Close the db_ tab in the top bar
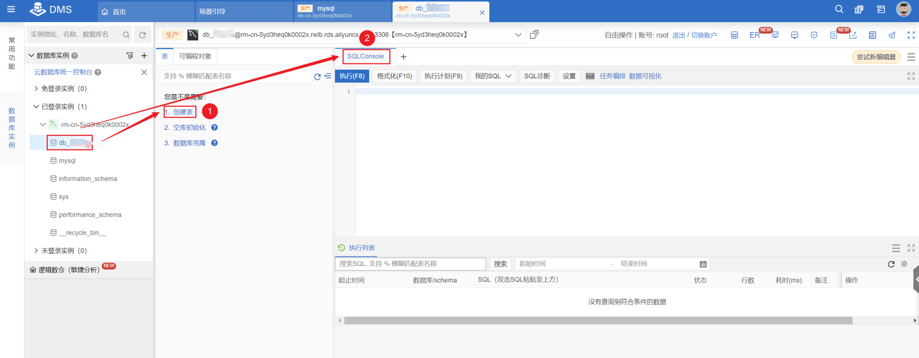Viewport: 919px width, 358px height. coord(482,12)
